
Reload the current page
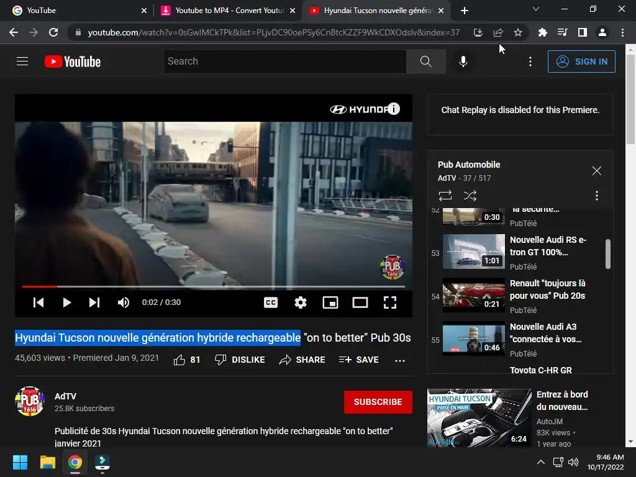pos(53,32)
